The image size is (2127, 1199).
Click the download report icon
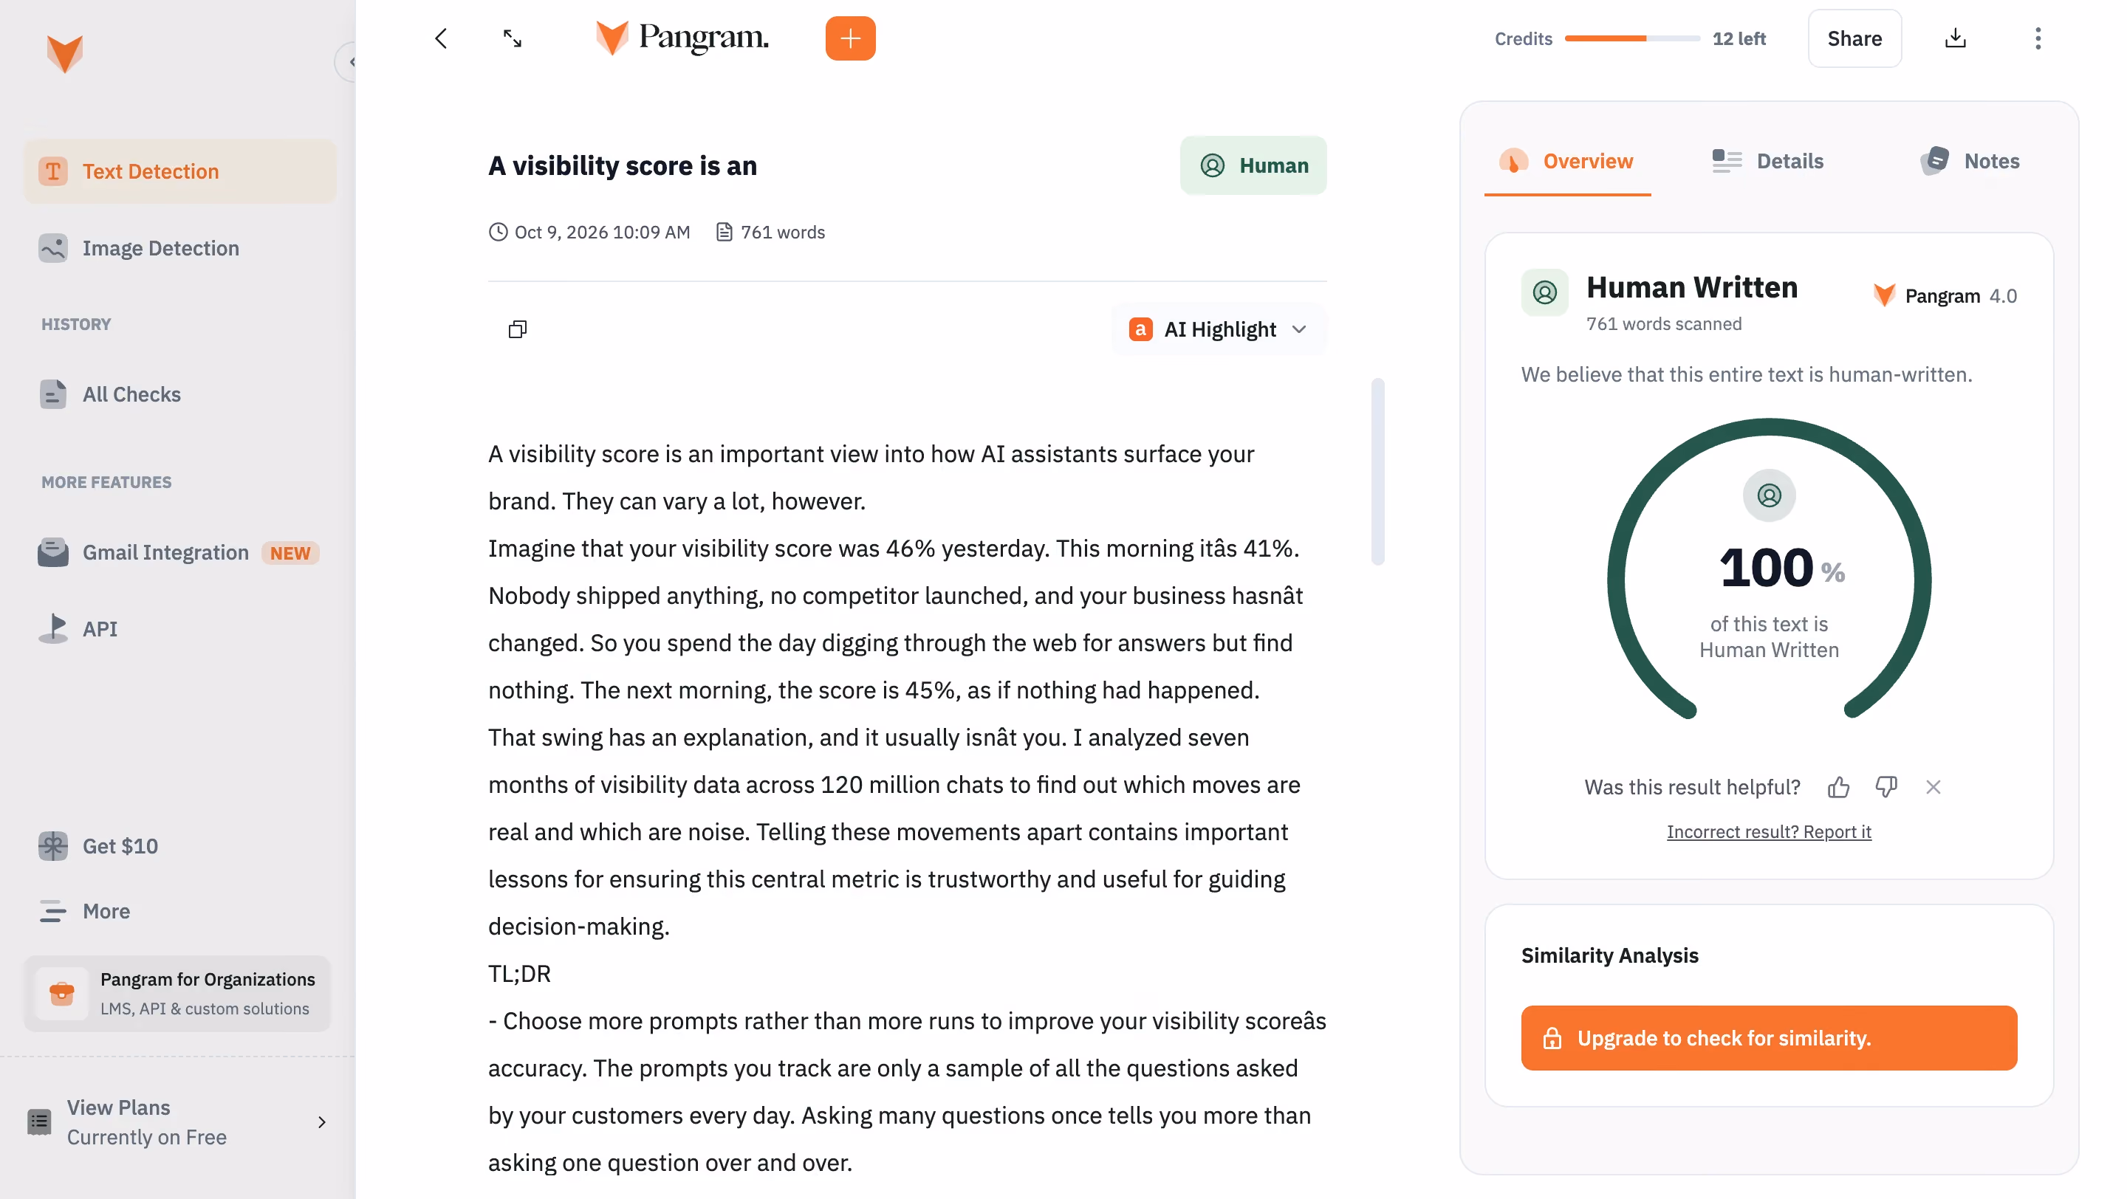click(x=1954, y=38)
